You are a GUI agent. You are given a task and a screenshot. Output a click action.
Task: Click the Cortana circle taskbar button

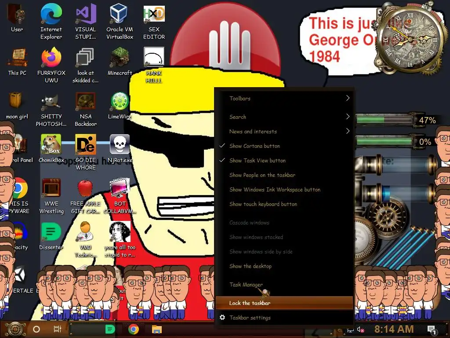coord(36,329)
